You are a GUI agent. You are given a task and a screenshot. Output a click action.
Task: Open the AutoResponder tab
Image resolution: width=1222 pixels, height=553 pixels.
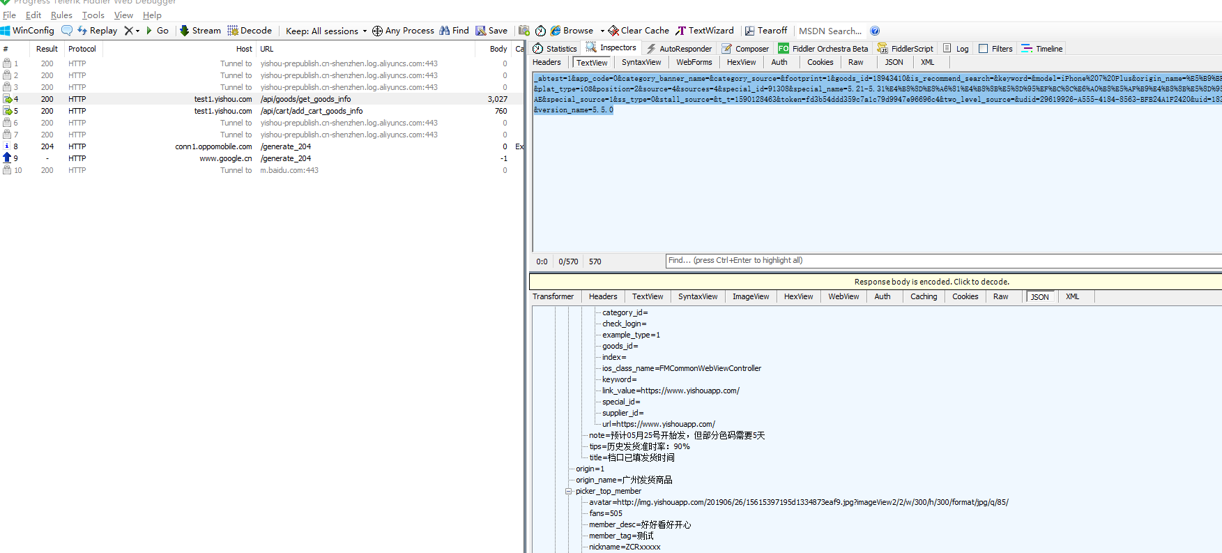679,49
